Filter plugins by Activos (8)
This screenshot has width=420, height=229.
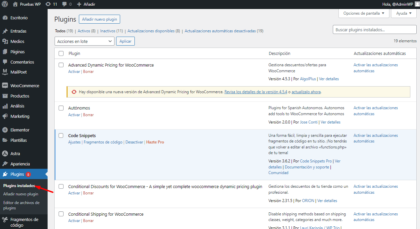click(87, 31)
